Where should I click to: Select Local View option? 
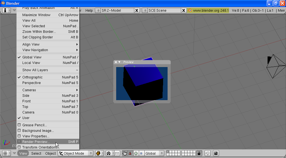pos(48,63)
